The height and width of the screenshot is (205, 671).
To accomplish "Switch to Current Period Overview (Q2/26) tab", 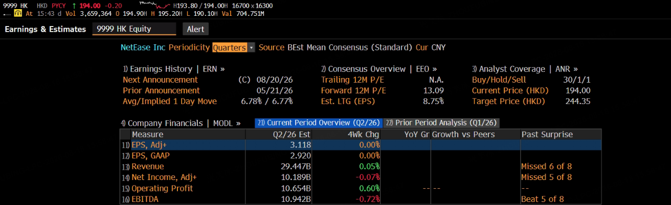I will click(318, 123).
